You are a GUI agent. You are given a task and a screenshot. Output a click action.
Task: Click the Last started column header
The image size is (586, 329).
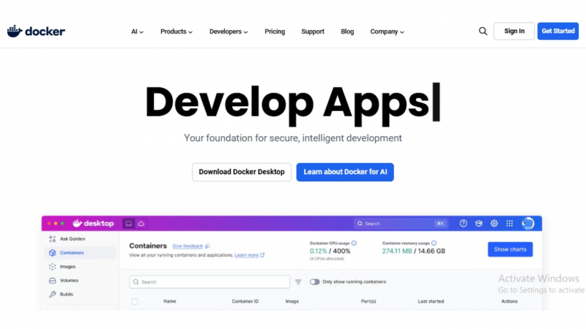click(x=431, y=301)
